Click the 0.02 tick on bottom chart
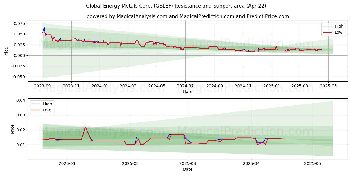Screen dimensions: 352x176 pyautogui.click(x=21, y=130)
